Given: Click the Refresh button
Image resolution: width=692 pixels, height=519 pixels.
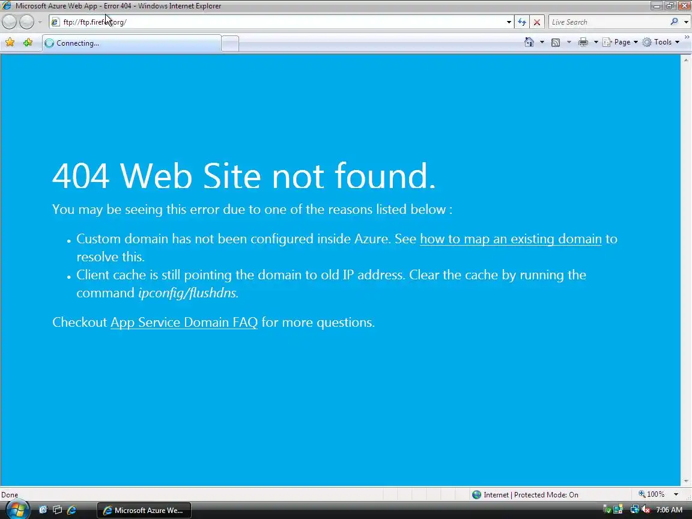Looking at the screenshot, I should tap(522, 22).
